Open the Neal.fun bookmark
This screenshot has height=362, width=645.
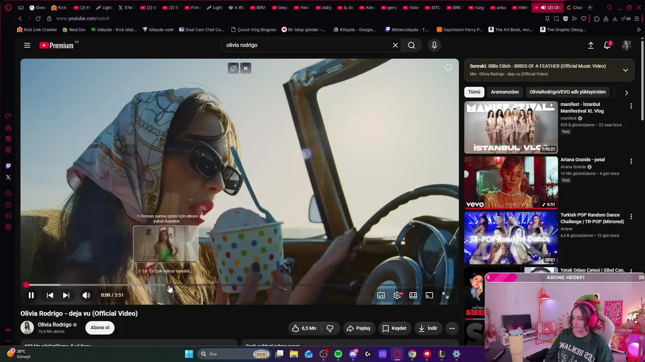click(x=74, y=30)
